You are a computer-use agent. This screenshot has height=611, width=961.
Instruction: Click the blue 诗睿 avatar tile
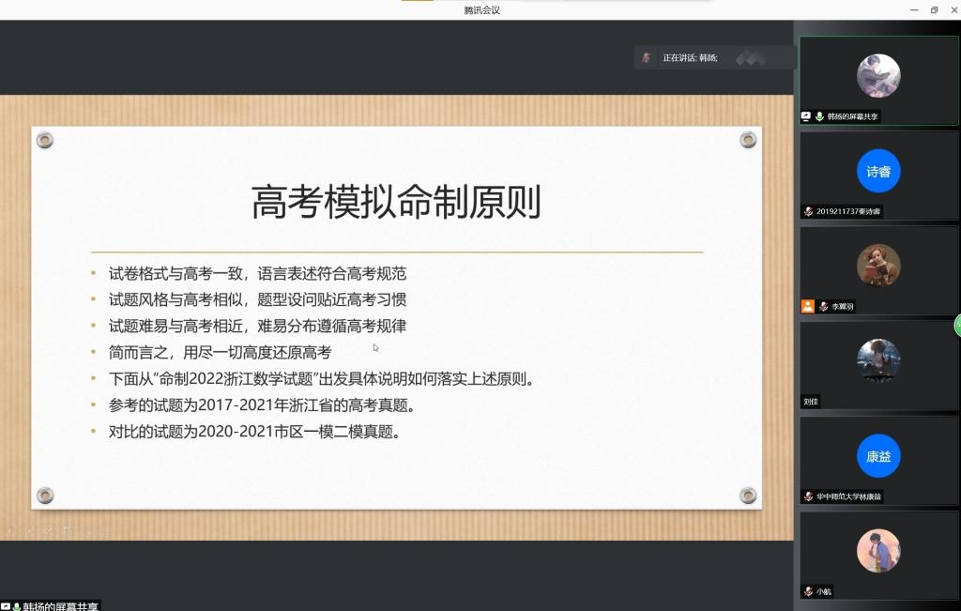[x=878, y=172]
